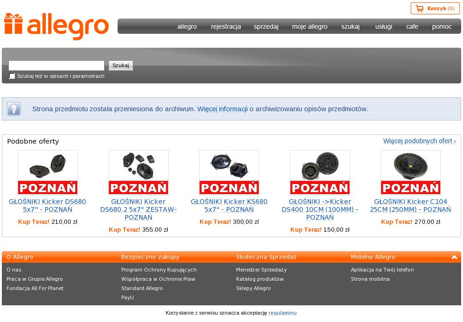Open GŁOŚNIKI Kicker C104 25CM offer link
This screenshot has height=322, width=463.
click(x=410, y=205)
